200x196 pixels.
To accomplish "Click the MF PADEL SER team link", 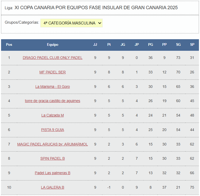I will pos(53,72).
